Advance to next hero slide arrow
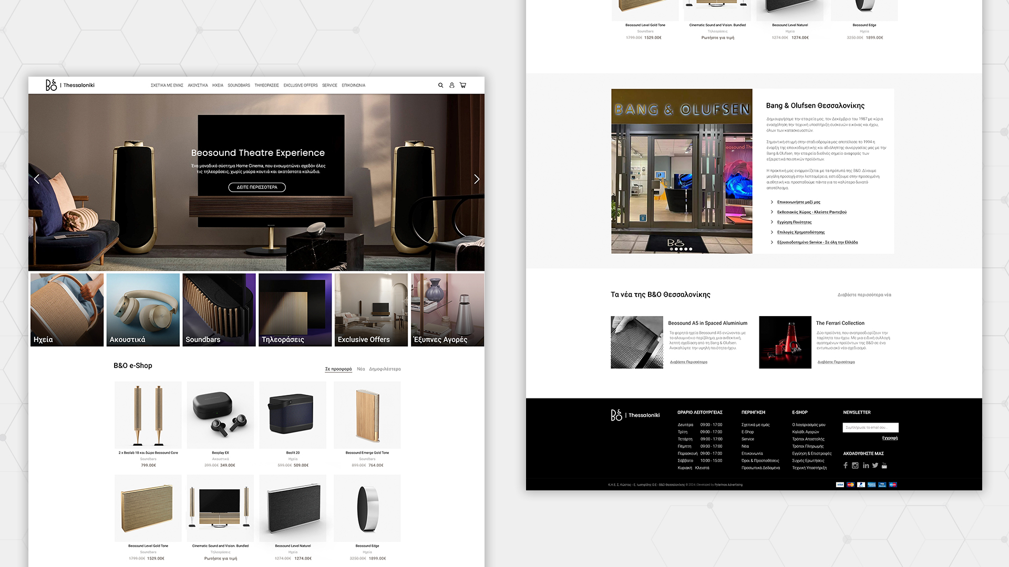The height and width of the screenshot is (567, 1009). (x=477, y=179)
